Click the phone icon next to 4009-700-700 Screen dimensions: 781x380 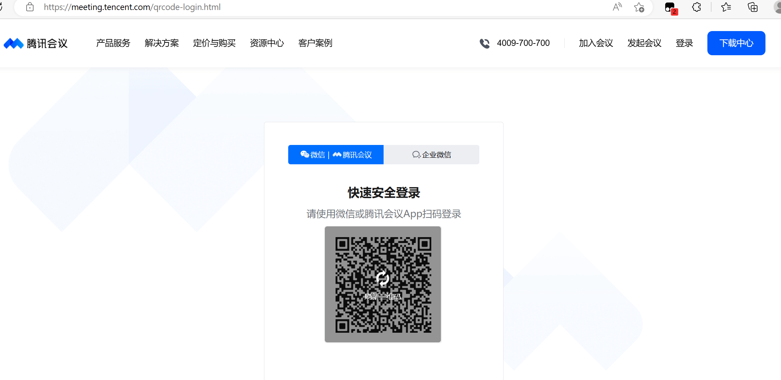coord(485,43)
